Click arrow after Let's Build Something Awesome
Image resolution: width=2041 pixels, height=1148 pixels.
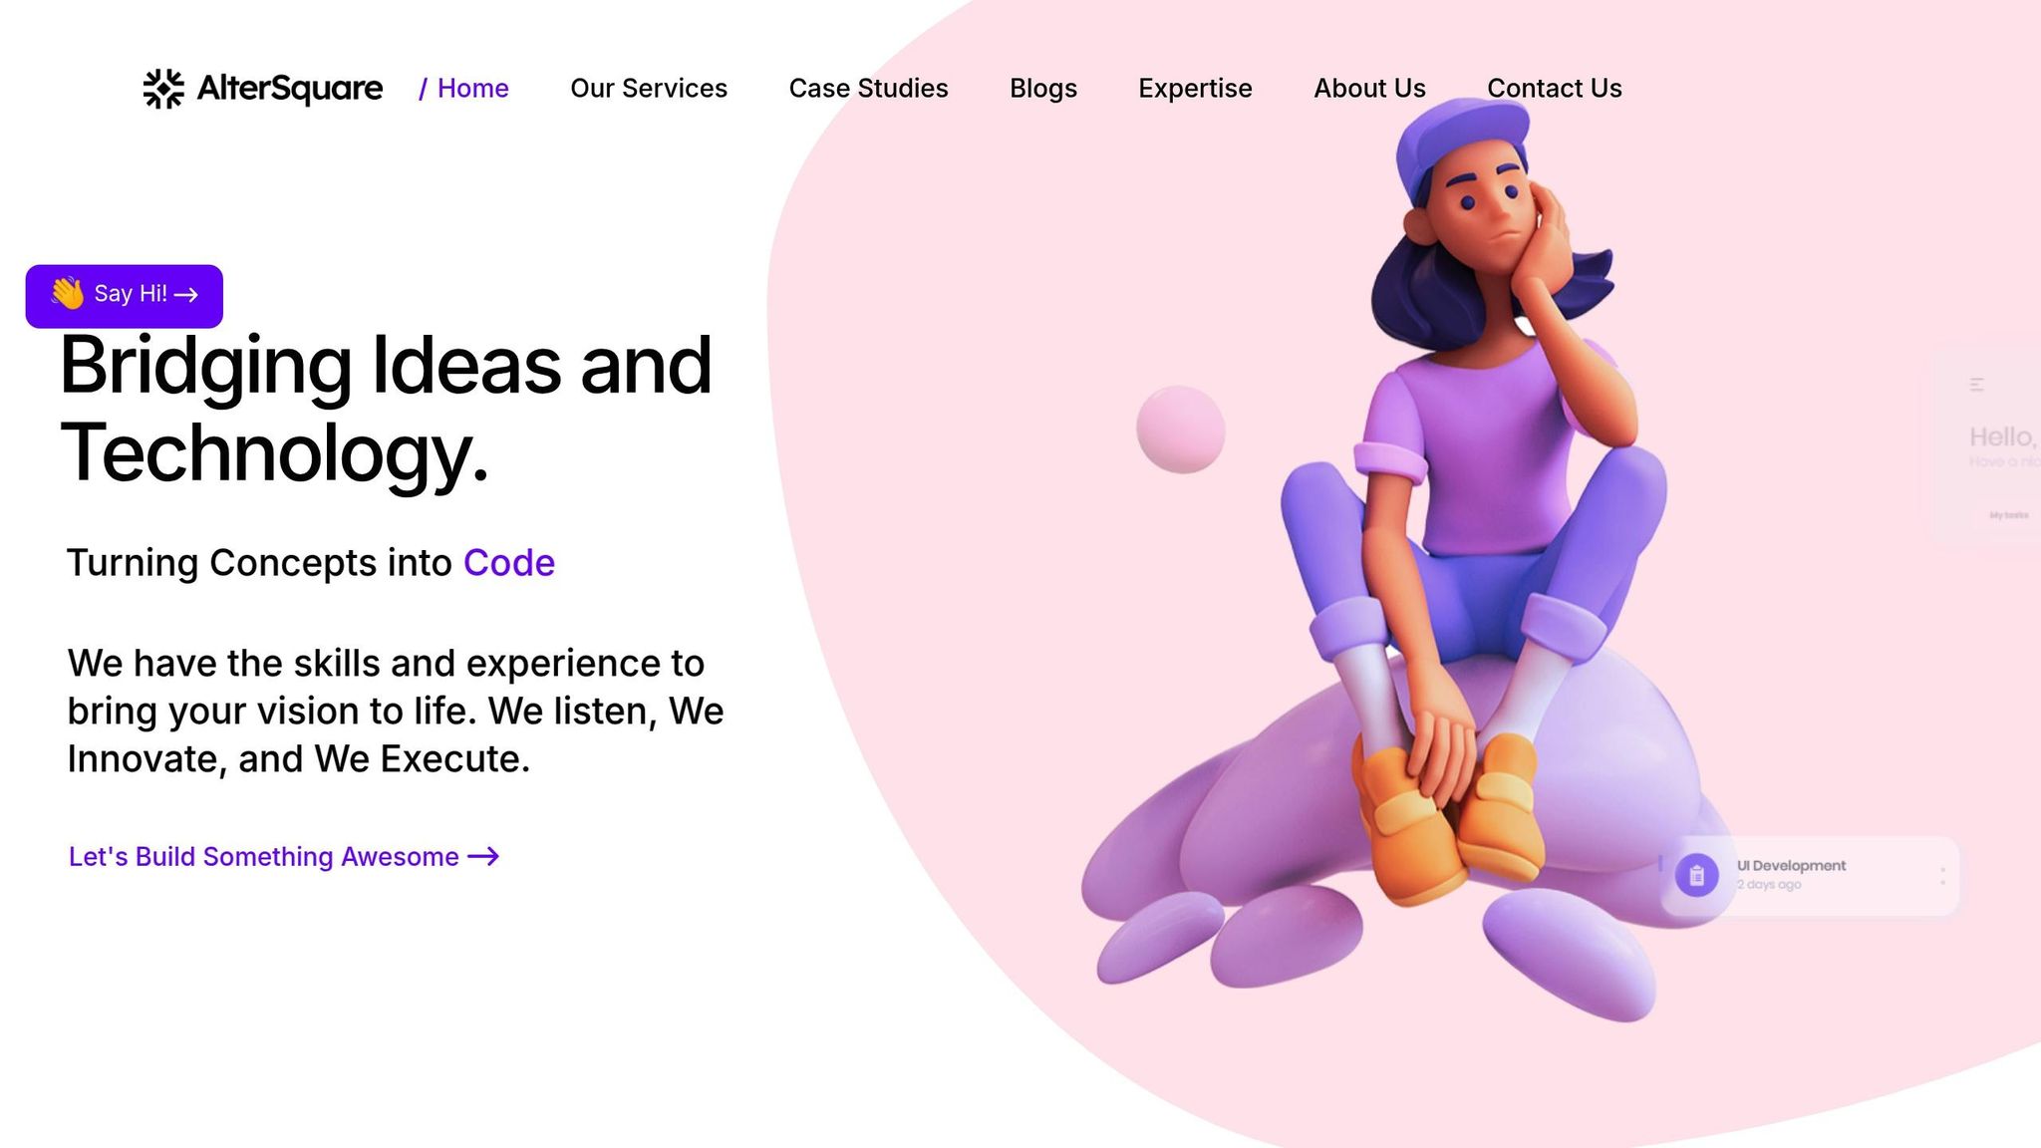(483, 856)
